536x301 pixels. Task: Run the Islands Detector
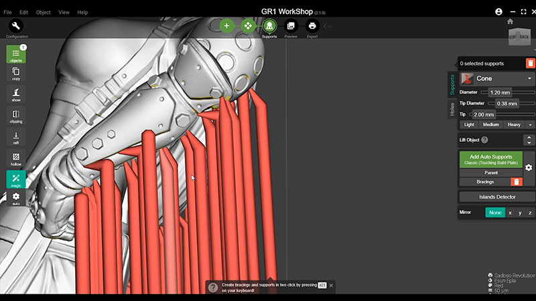(x=496, y=197)
